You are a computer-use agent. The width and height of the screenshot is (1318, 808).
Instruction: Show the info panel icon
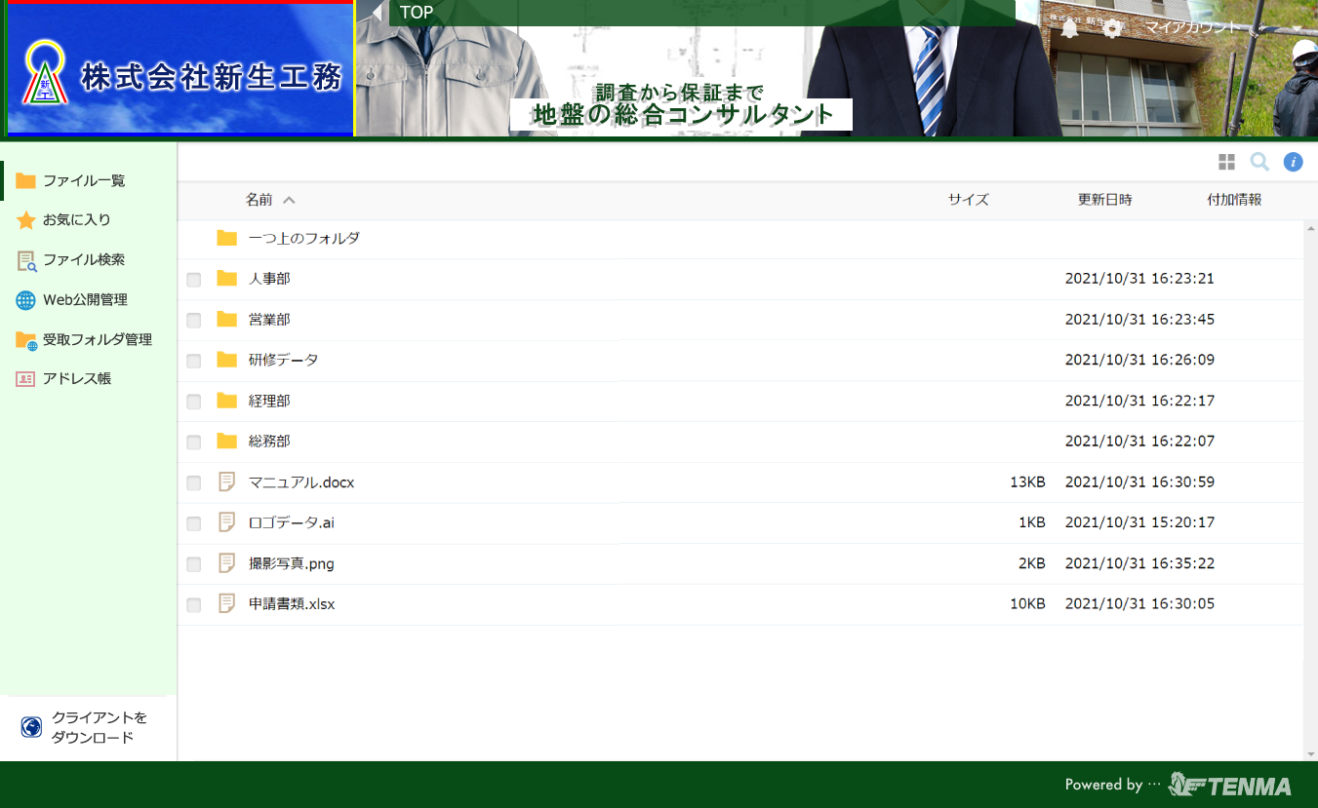pos(1293,162)
